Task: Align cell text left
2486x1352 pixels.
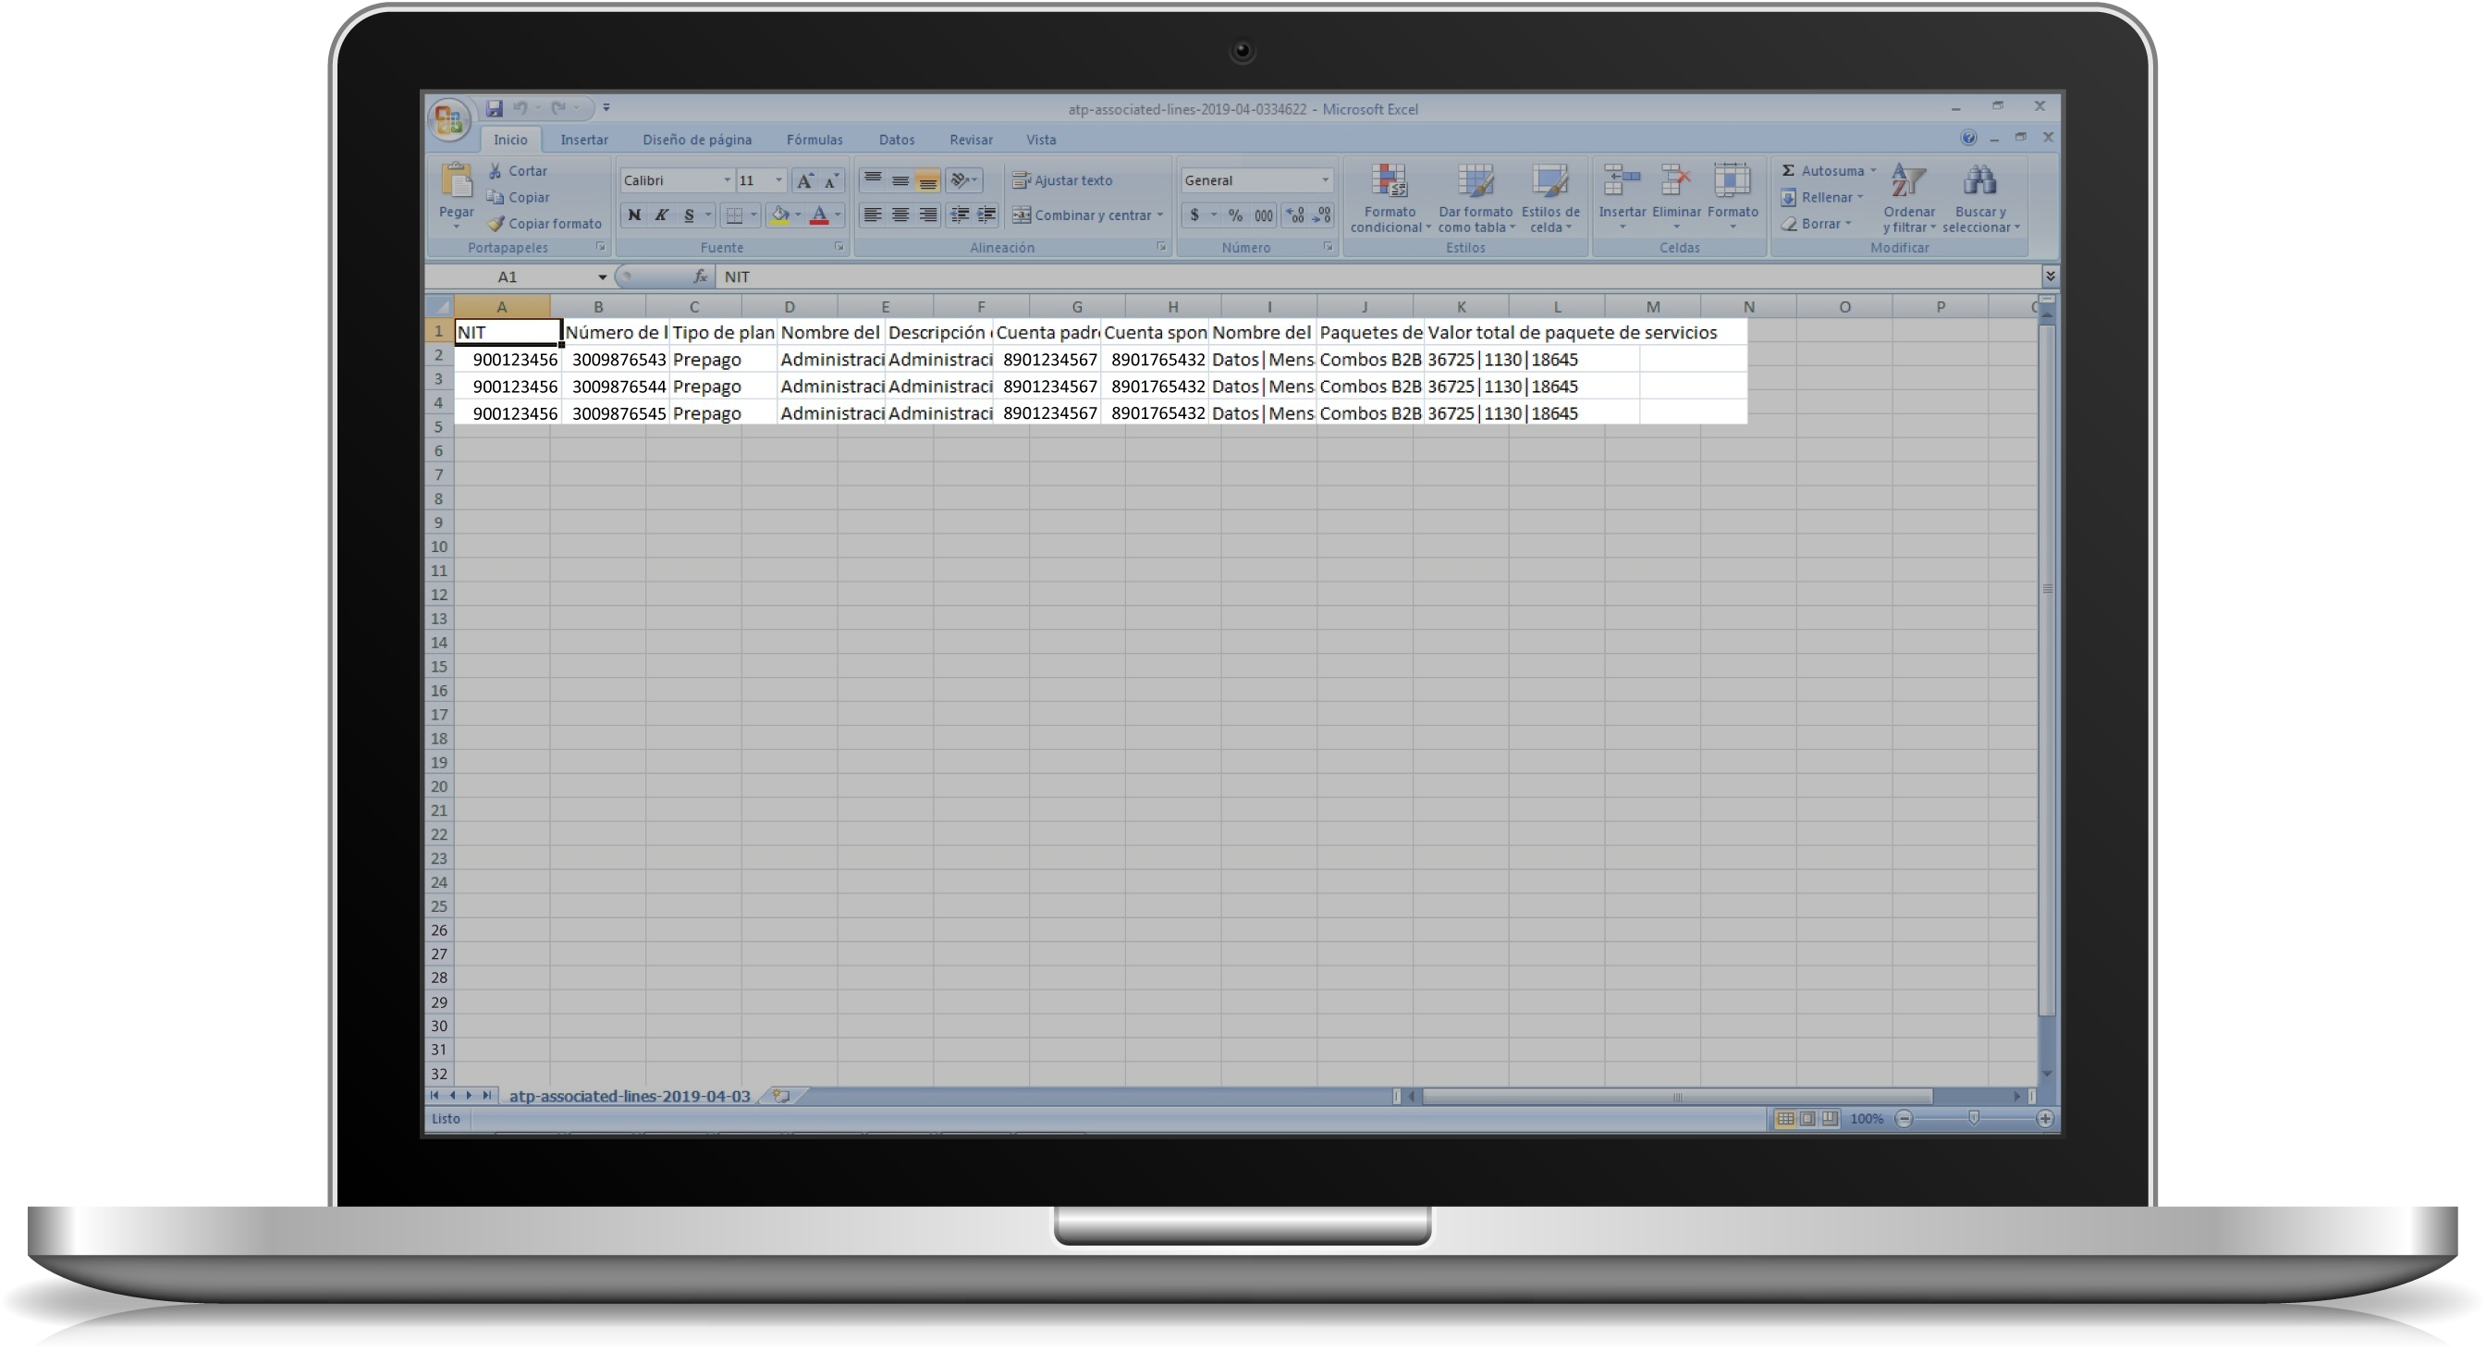Action: click(873, 215)
